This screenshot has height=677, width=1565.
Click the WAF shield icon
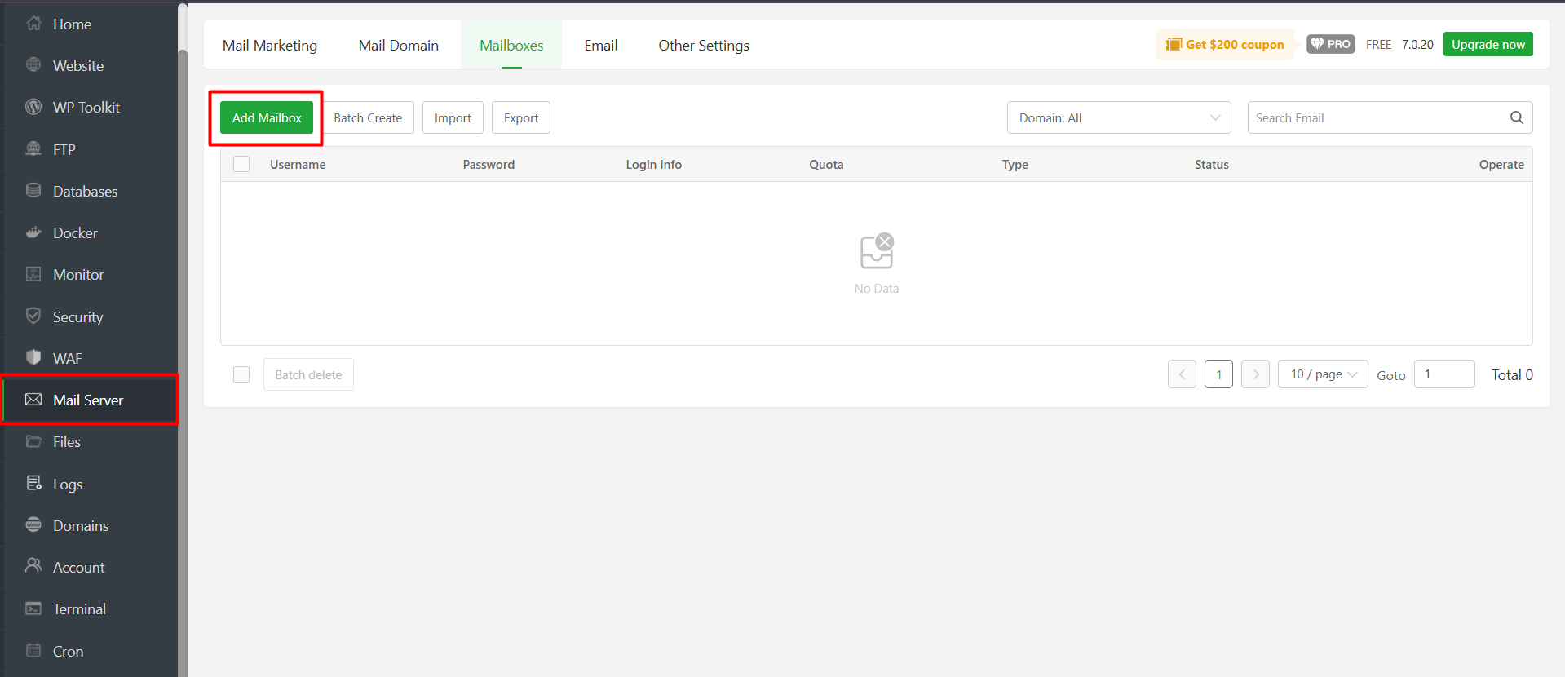[x=33, y=357]
